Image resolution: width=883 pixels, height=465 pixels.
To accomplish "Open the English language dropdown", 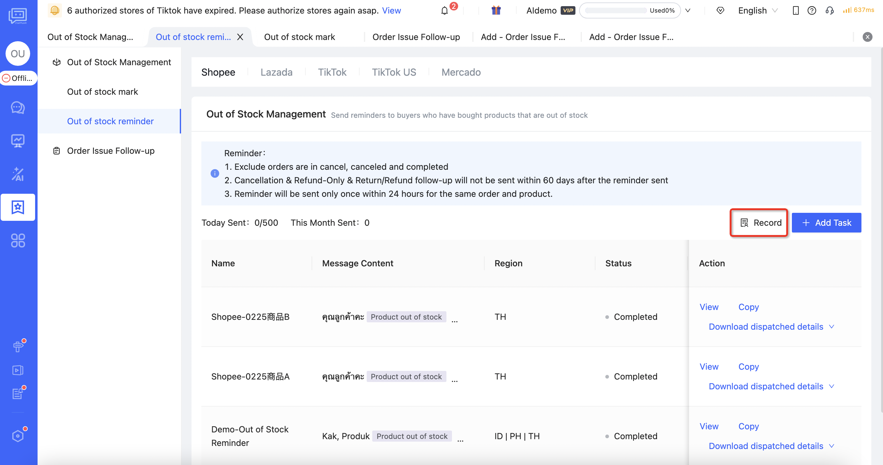I will 758,11.
